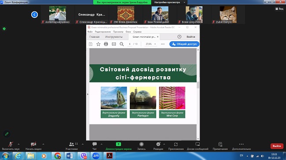Viewport: 286px width, 160px height.
Task: Open Microsoft Word from the taskbar
Action: point(70,156)
